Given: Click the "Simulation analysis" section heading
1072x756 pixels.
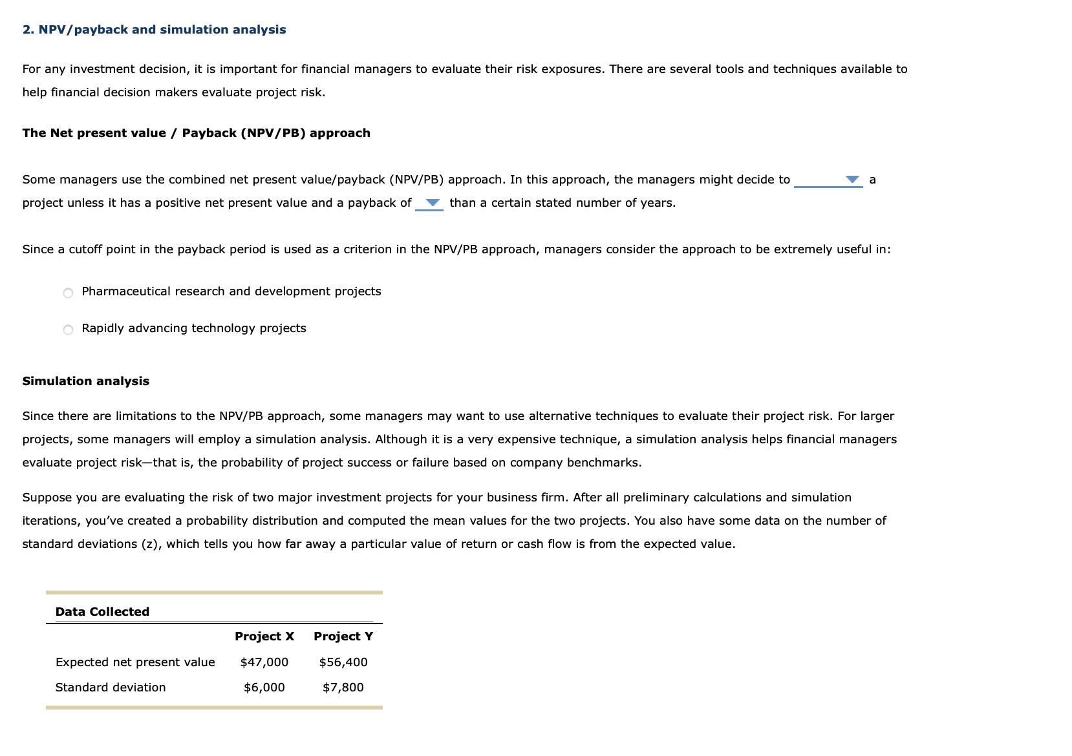Looking at the screenshot, I should point(85,381).
